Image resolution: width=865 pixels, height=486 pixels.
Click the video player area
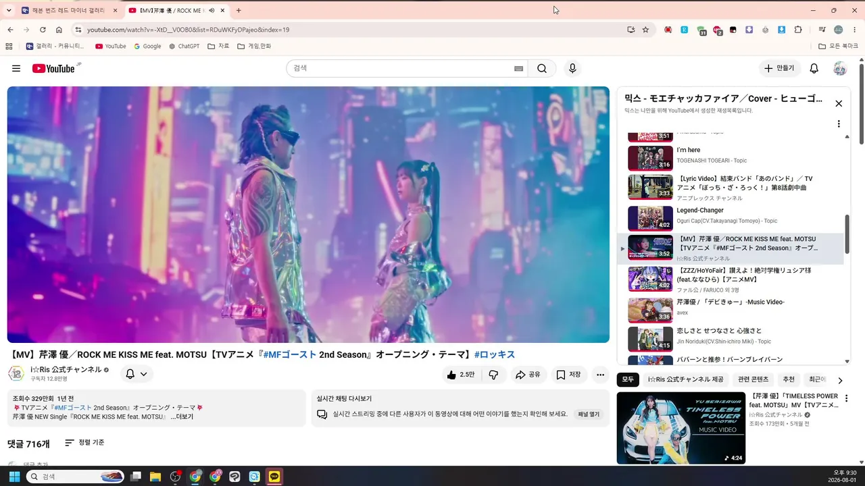[x=308, y=215]
